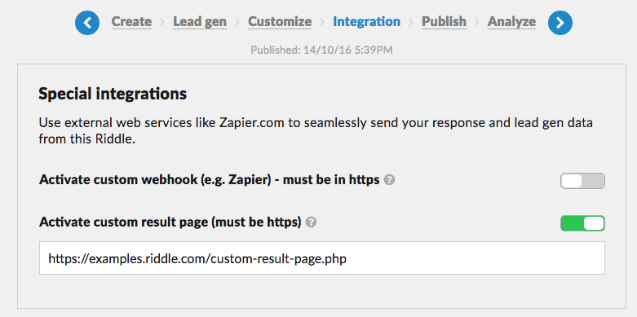
Task: Switch to the Lead gen step
Action: click(x=200, y=21)
